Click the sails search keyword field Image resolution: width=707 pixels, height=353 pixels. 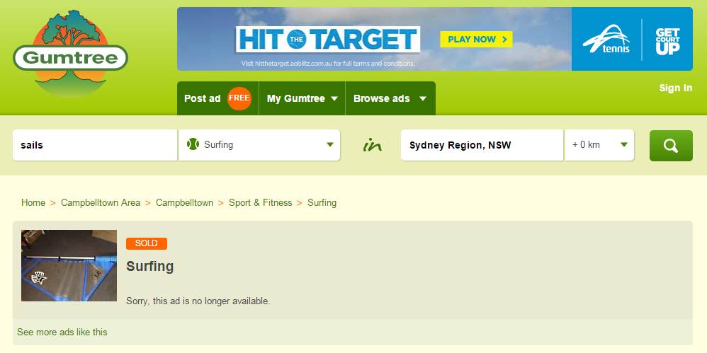point(95,145)
